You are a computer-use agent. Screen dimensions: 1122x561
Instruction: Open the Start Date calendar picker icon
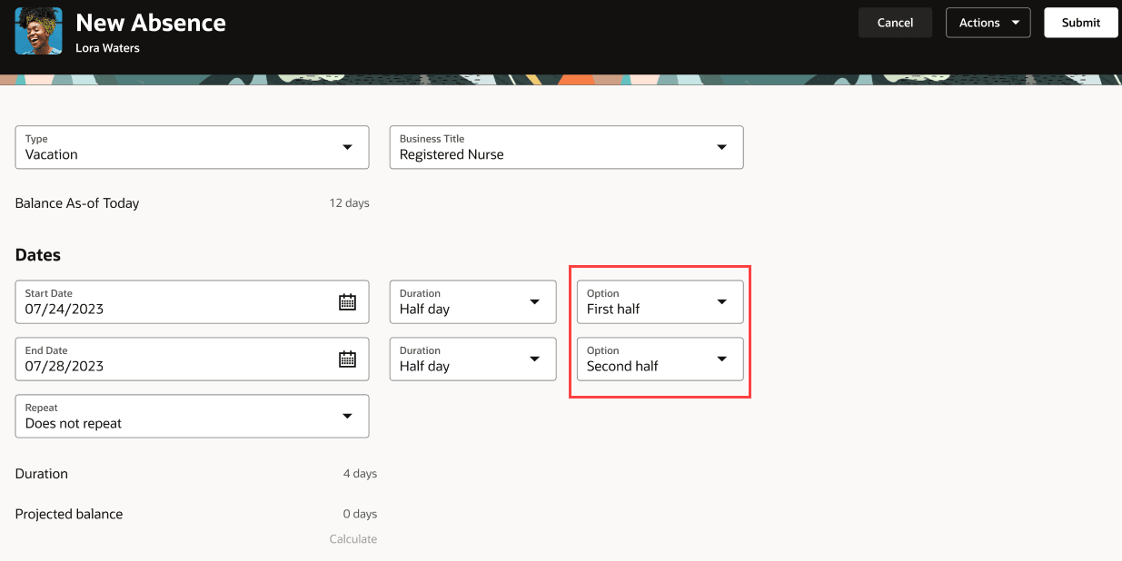pos(347,302)
